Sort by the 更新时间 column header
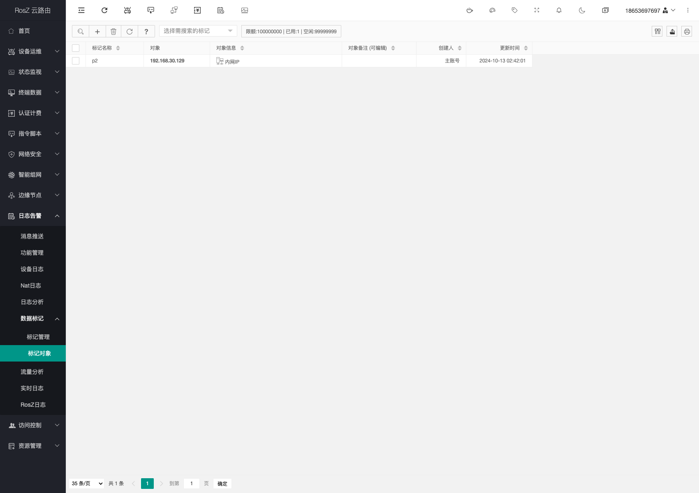The width and height of the screenshot is (699, 493). pos(510,48)
